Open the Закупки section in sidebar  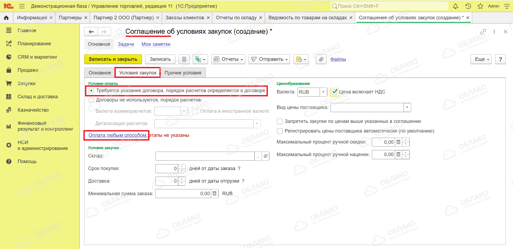[26, 84]
